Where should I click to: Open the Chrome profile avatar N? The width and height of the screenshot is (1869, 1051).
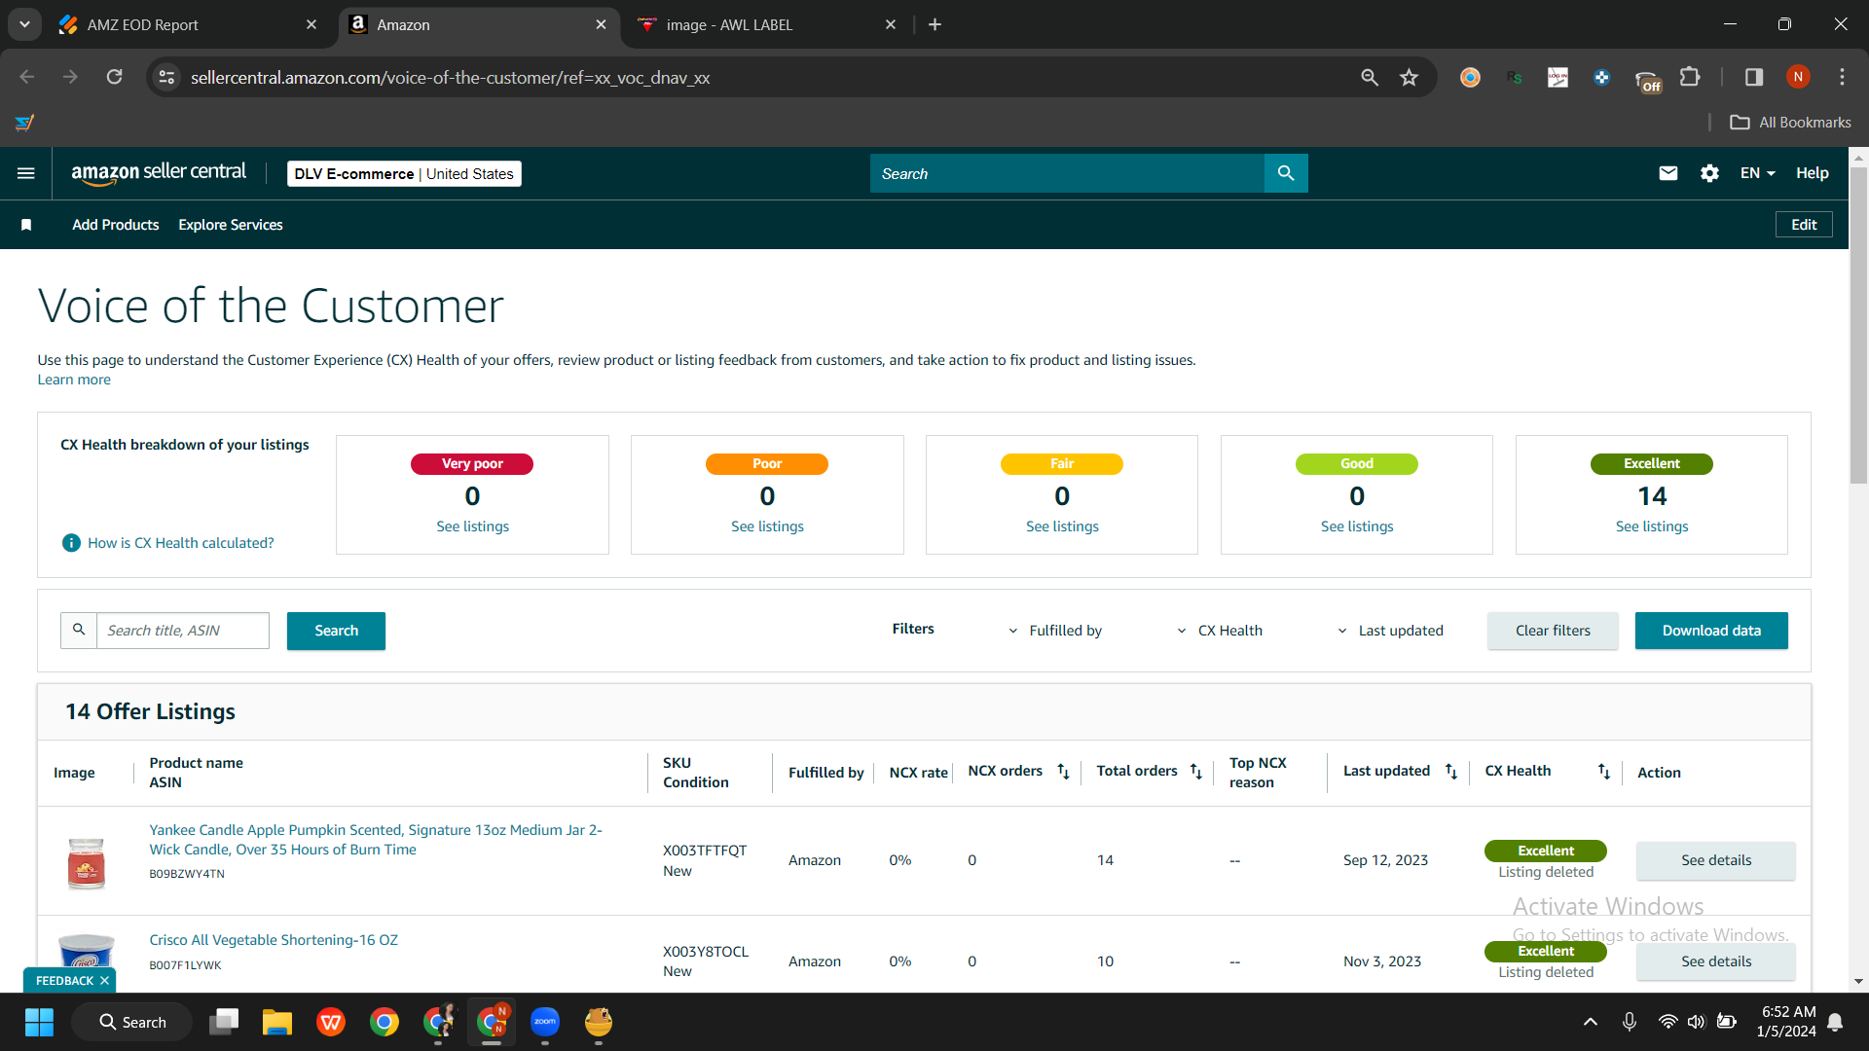point(1798,77)
